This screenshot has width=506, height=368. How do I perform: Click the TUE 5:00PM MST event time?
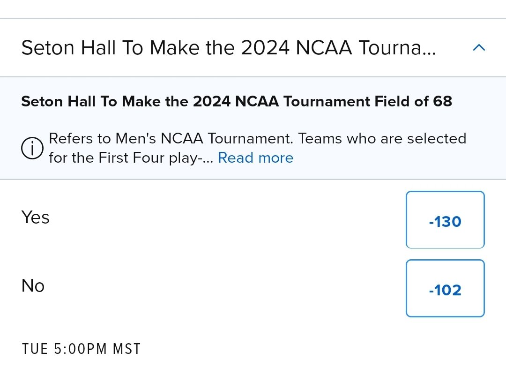tap(81, 349)
